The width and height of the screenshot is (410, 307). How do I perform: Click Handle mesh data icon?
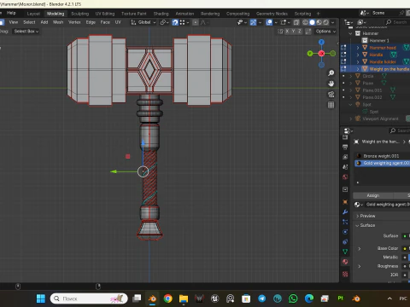coord(394,55)
